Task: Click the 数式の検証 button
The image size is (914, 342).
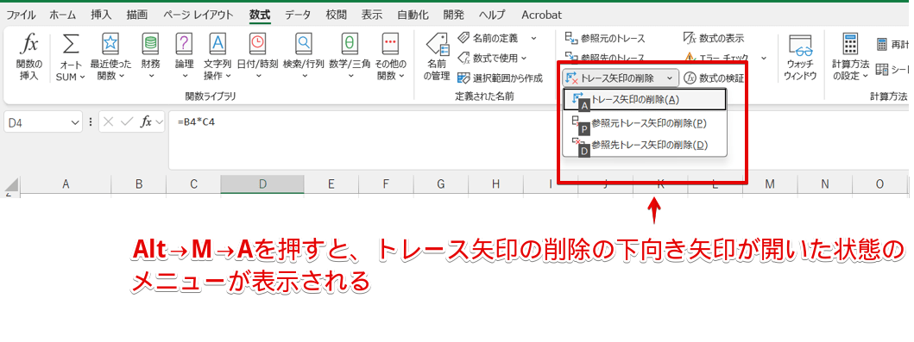Action: pos(714,78)
